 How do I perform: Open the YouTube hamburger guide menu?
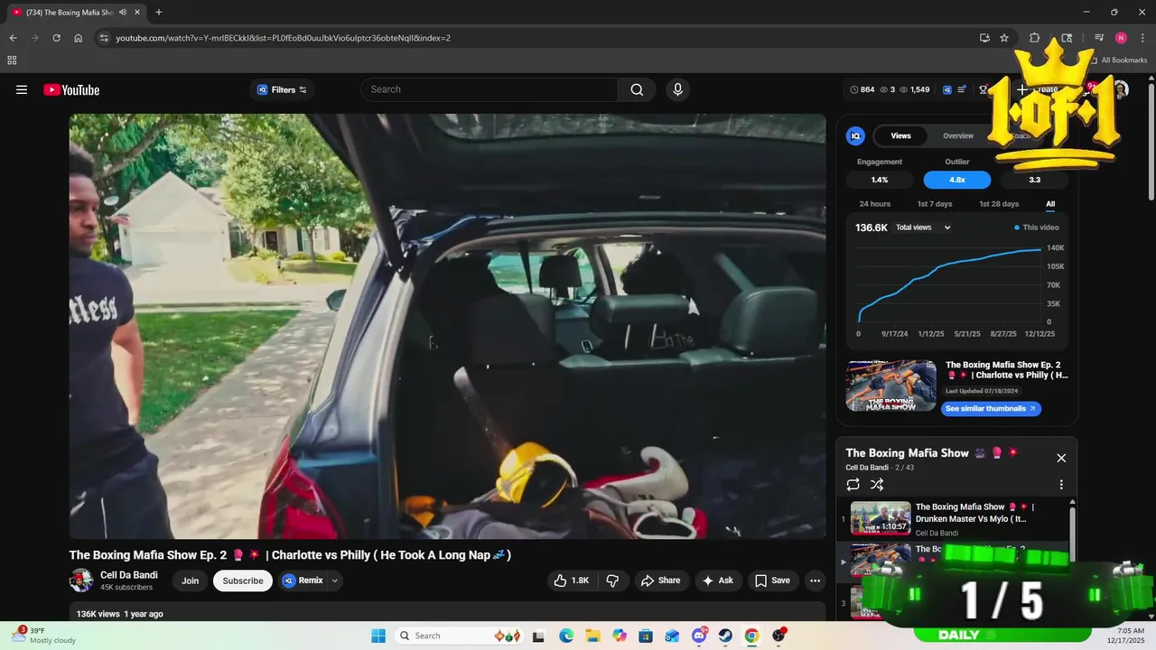(x=22, y=89)
